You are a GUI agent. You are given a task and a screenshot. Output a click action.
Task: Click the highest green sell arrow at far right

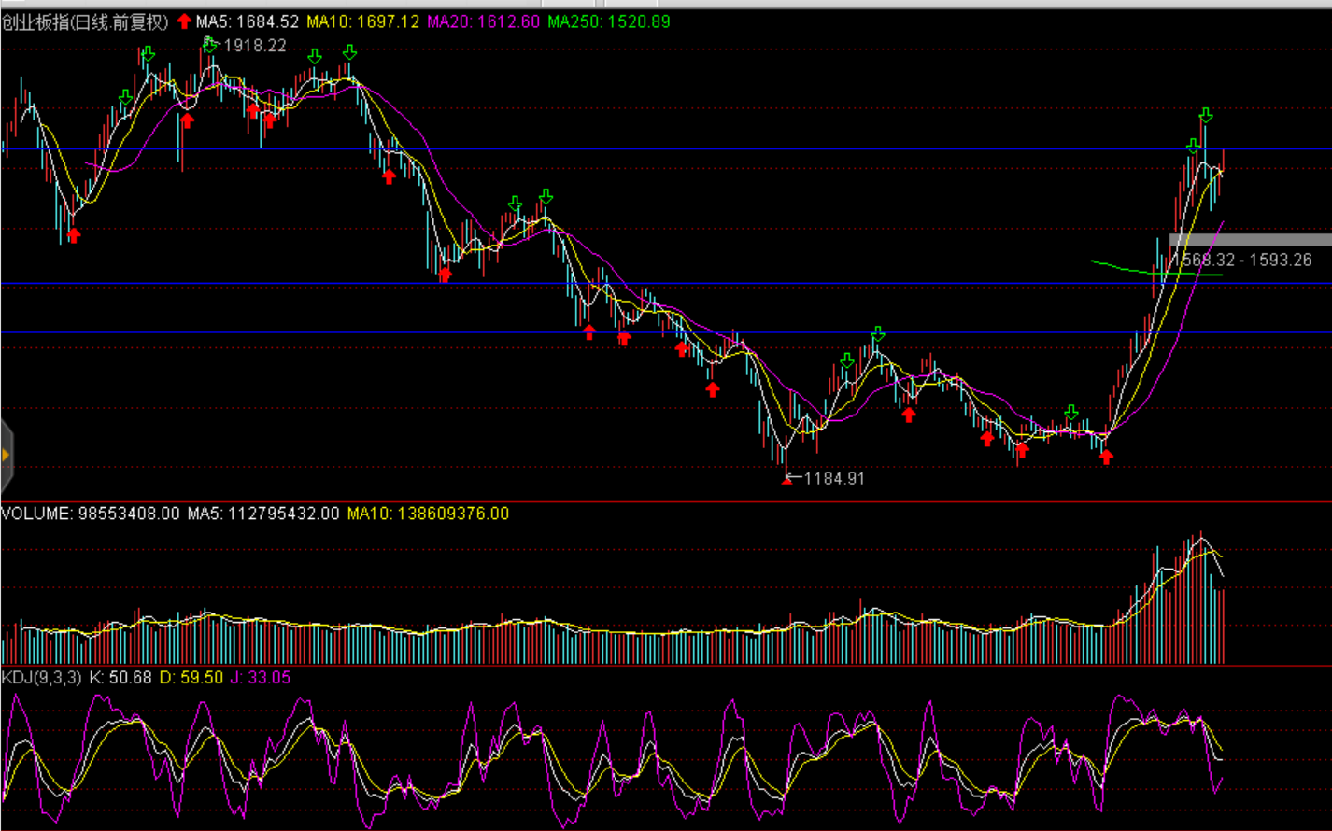(1206, 115)
